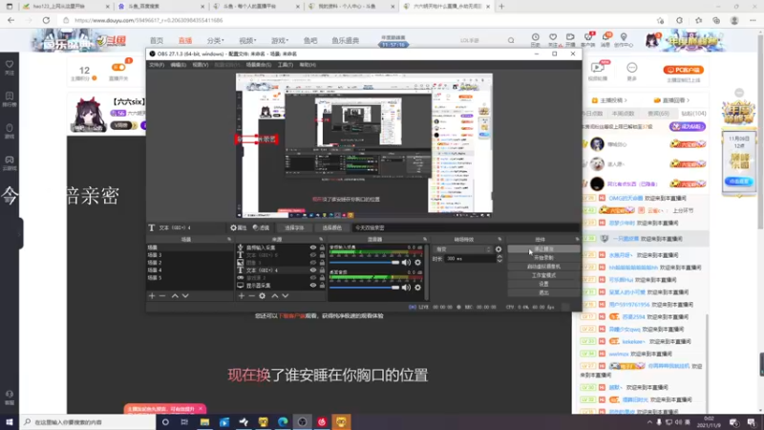
Task: Click 选择字体 button in source toolbar
Action: (x=294, y=227)
